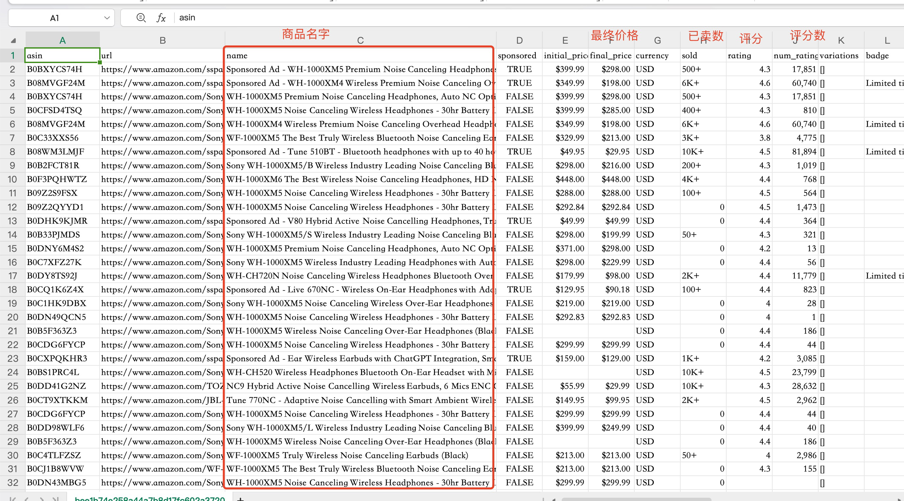Viewport: 904px width, 501px height.
Task: Select num_ratings cell 23,799
Action: click(795, 372)
